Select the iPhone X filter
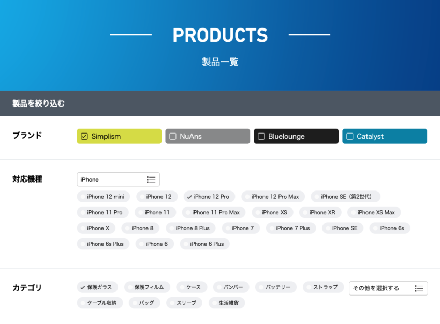Screen dimensions: 440x324 pyautogui.click(x=96, y=228)
